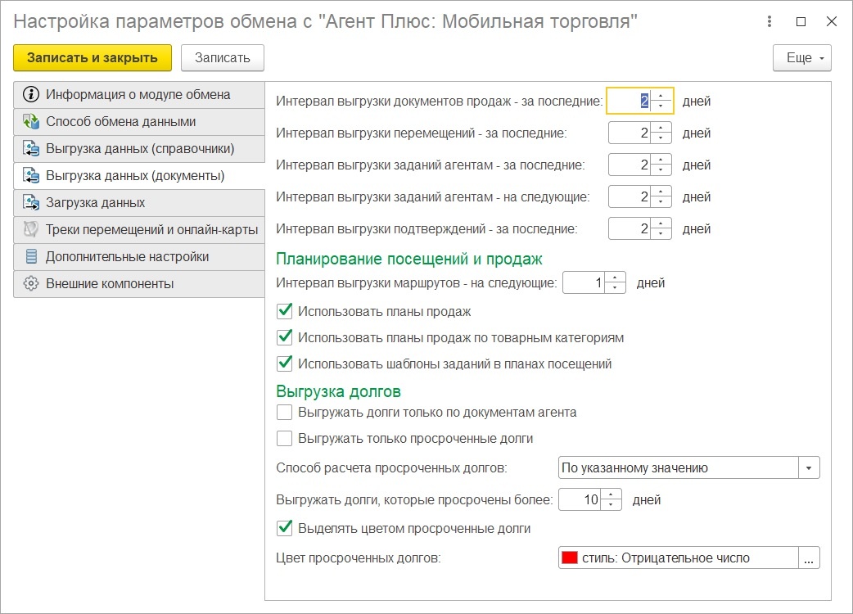This screenshot has height=614, width=853.
Task: Decrease перемещений export interval
Action: (661, 138)
